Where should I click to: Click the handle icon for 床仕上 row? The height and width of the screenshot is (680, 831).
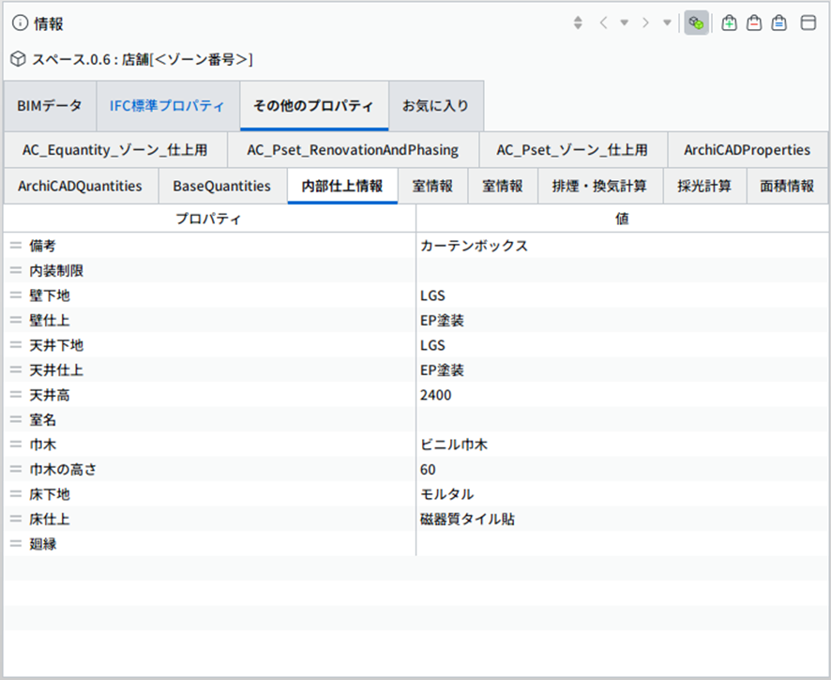coord(16,519)
